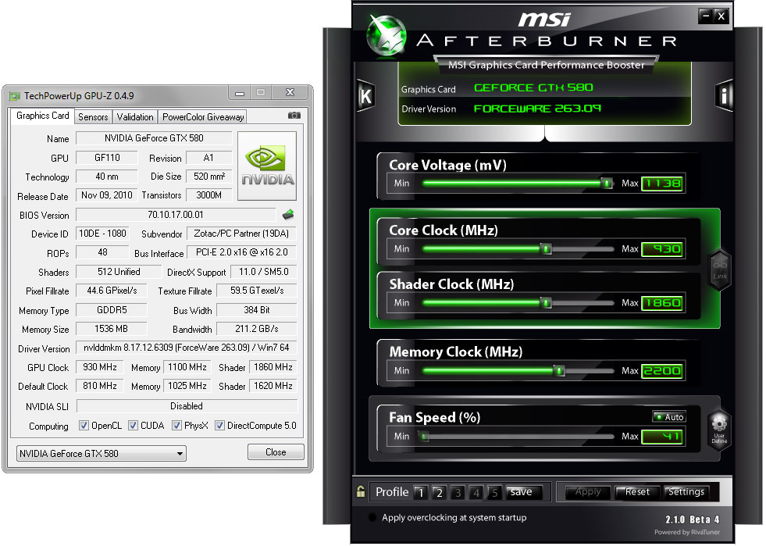The height and width of the screenshot is (546, 766).
Task: Click the Name field NVIDIA GeForce GTX 580
Action: (154, 138)
